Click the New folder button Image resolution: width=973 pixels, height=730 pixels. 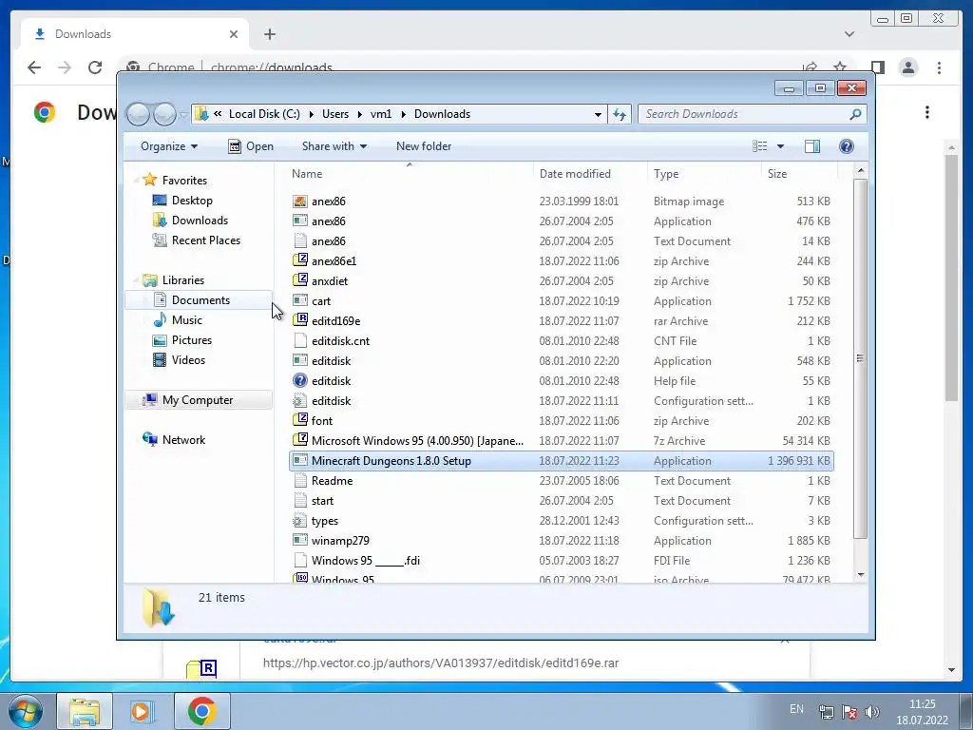[424, 146]
